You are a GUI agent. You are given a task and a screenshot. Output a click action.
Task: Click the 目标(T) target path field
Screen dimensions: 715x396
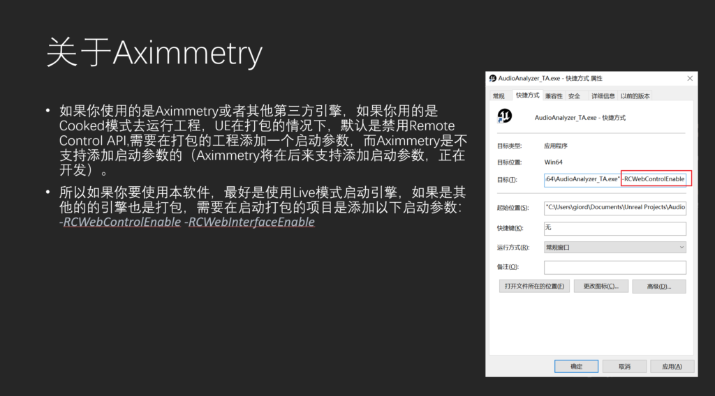(x=614, y=179)
